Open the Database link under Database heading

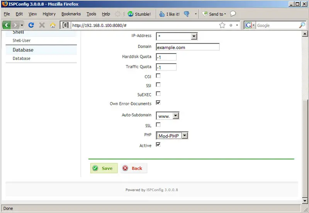(x=22, y=59)
